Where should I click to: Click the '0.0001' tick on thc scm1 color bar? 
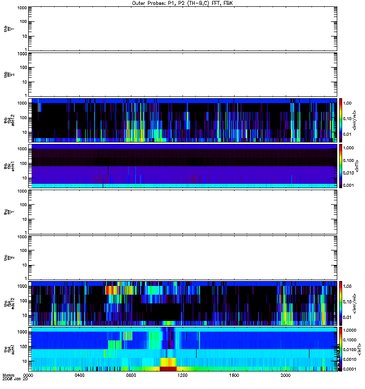349,369
